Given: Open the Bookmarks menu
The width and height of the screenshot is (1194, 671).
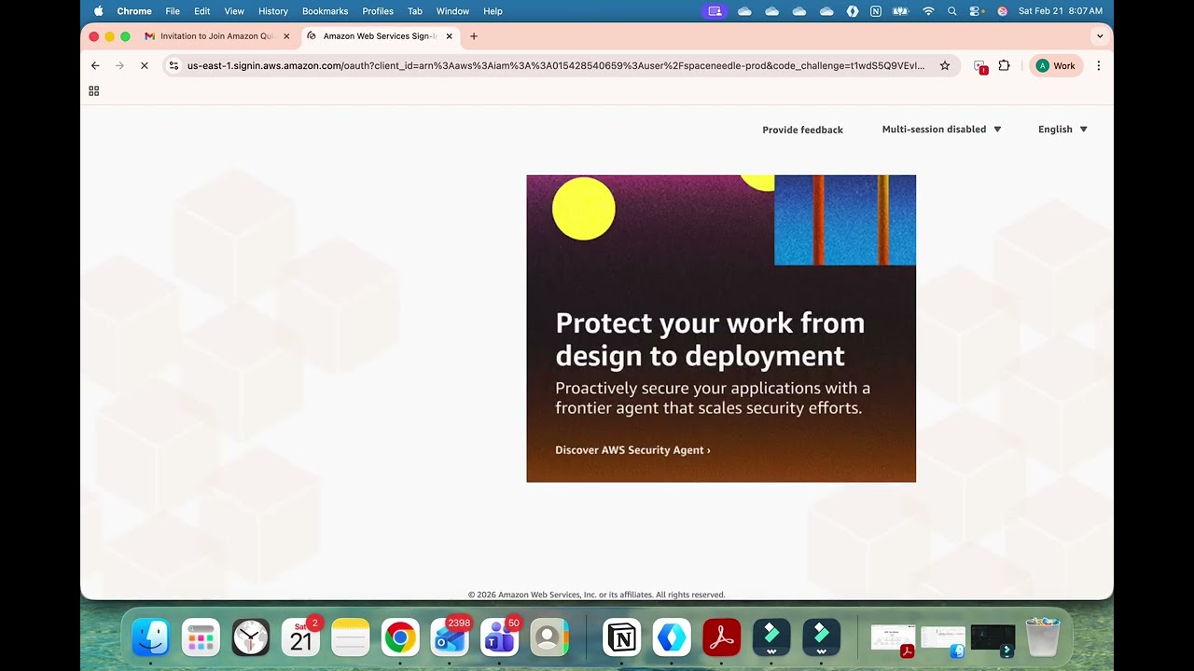Looking at the screenshot, I should pos(325,11).
